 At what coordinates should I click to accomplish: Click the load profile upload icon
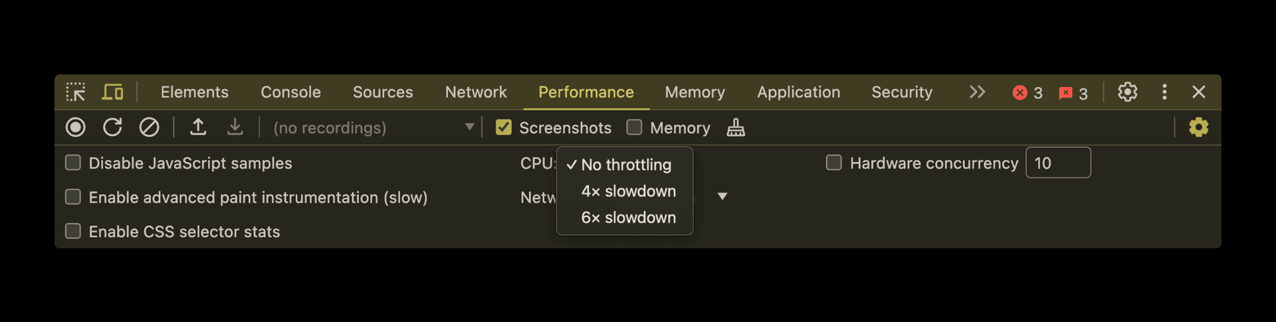(x=198, y=127)
